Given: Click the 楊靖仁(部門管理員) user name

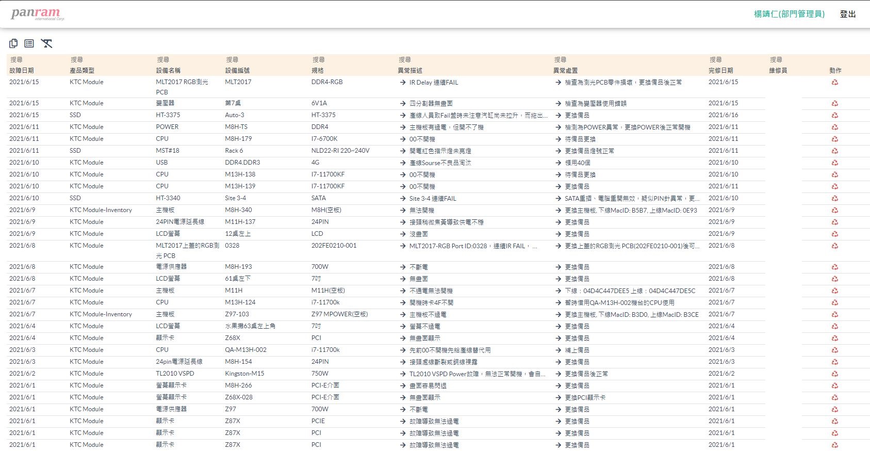Looking at the screenshot, I should [x=789, y=14].
